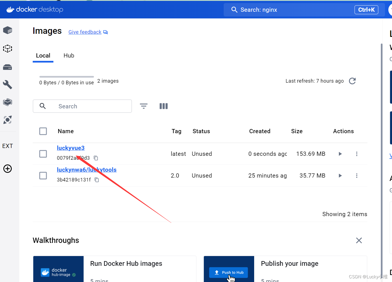Toggle the select-all images checkbox
The height and width of the screenshot is (282, 392).
[x=43, y=131]
